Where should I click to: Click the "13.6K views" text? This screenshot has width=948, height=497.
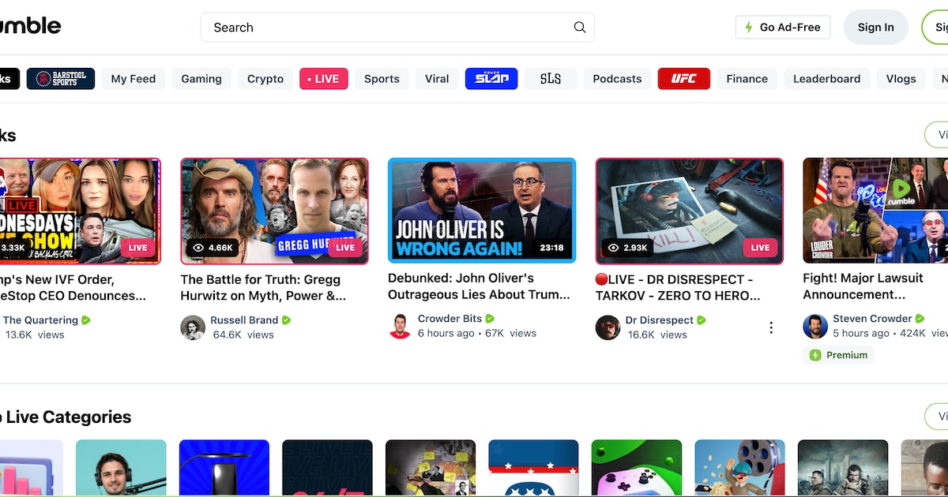[x=35, y=334]
